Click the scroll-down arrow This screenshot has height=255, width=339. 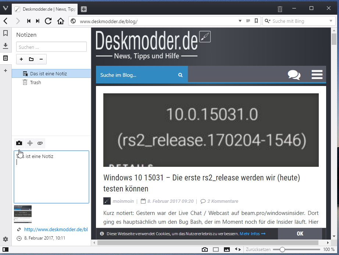click(334, 236)
